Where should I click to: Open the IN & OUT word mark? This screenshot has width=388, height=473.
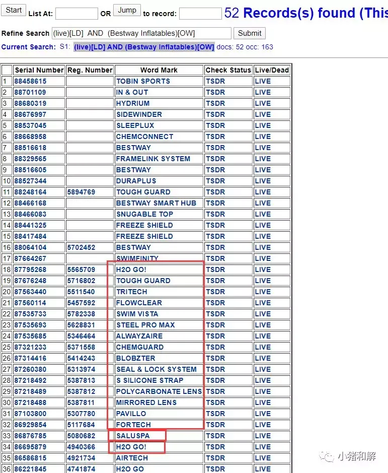(x=132, y=92)
